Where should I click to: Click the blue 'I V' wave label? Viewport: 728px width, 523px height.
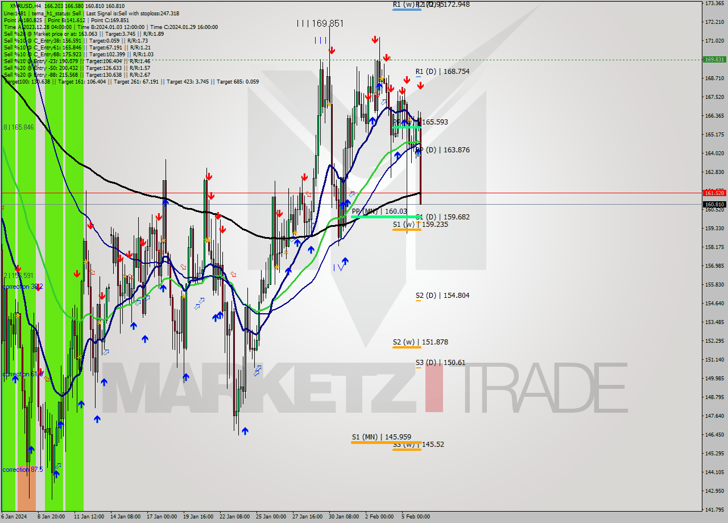338,268
